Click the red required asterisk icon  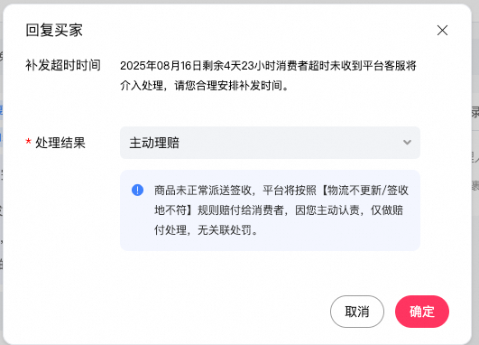(x=28, y=141)
